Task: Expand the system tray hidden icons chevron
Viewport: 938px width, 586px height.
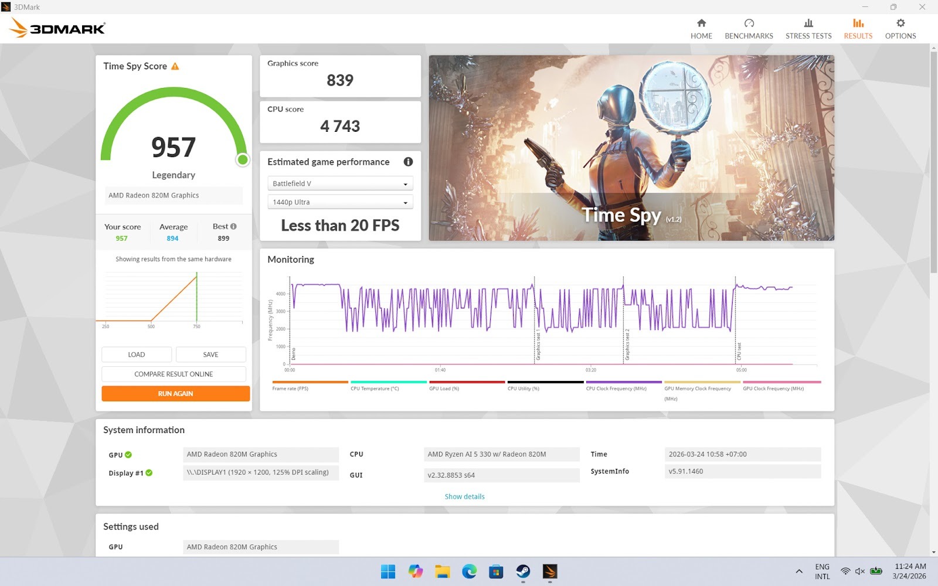Action: [798, 571]
